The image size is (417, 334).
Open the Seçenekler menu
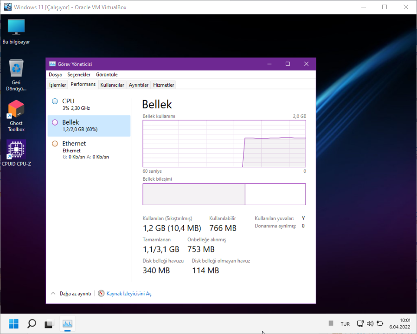coord(79,75)
